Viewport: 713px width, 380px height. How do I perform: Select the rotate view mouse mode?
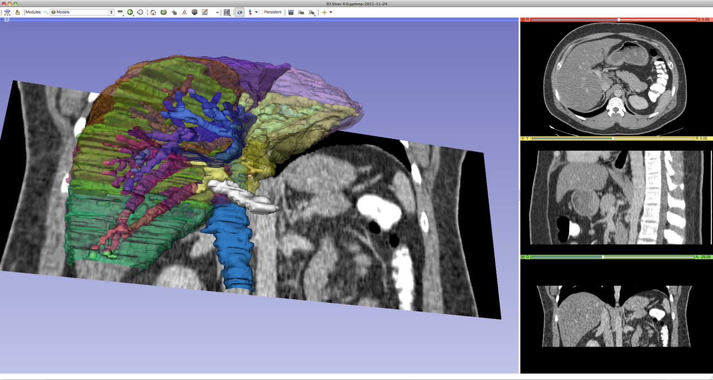click(239, 12)
